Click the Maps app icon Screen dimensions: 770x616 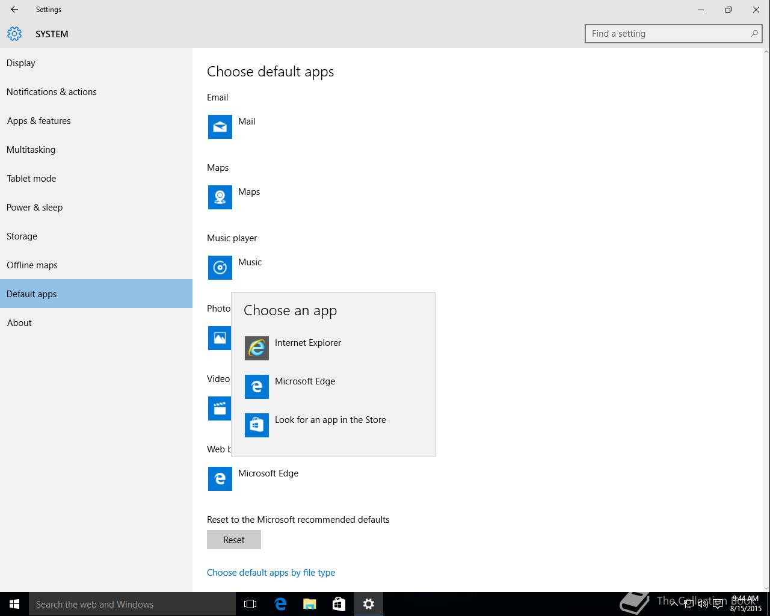tap(220, 197)
